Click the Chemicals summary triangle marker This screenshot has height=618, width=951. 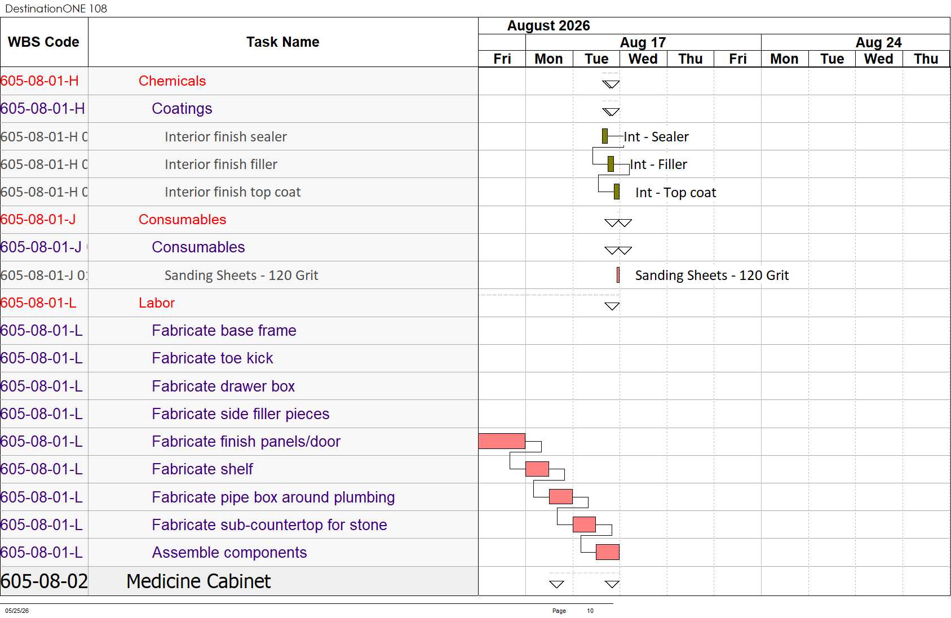(611, 85)
